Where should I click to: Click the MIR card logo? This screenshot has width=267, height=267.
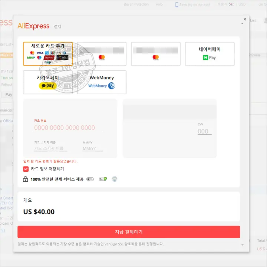pyautogui.click(x=31, y=57)
